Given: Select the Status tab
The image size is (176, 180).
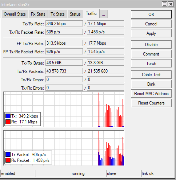Looking at the screenshot, I should pos(75,14).
